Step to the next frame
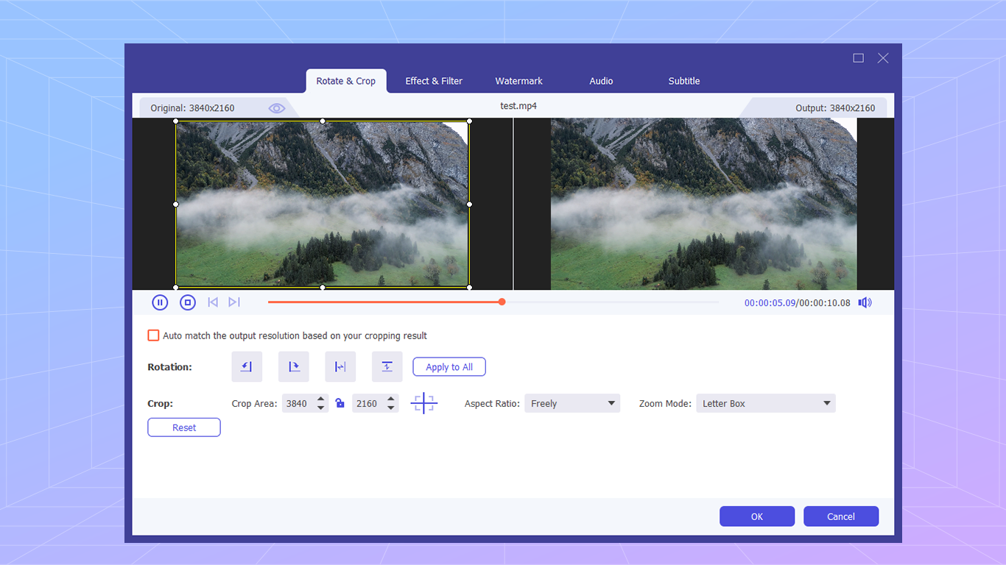The width and height of the screenshot is (1006, 565). coord(234,302)
